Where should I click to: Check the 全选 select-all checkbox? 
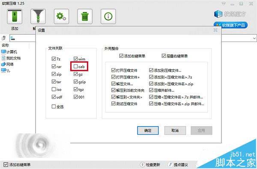pyautogui.click(x=54, y=106)
